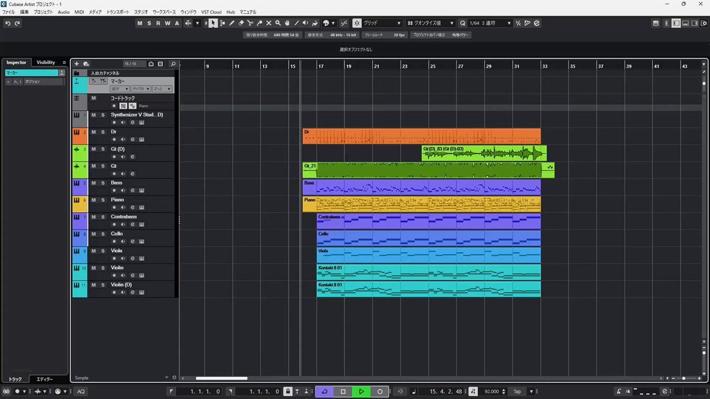This screenshot has height=399, width=710.
Task: Open the marker Locate dropdown
Action: point(120,89)
